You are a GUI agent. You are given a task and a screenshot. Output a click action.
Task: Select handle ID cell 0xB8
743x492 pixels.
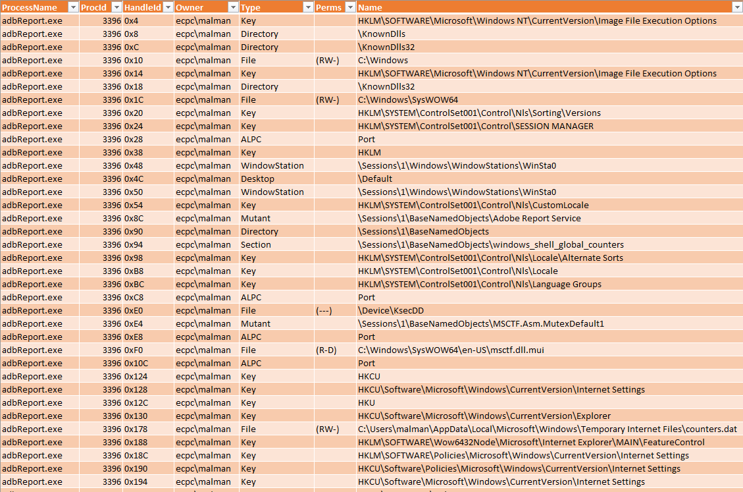point(148,271)
